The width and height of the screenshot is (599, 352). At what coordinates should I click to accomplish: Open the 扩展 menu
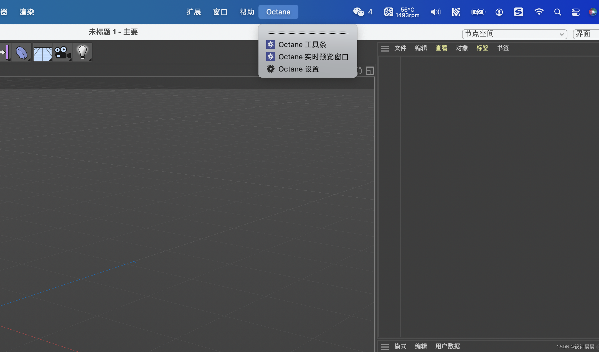[x=193, y=12]
